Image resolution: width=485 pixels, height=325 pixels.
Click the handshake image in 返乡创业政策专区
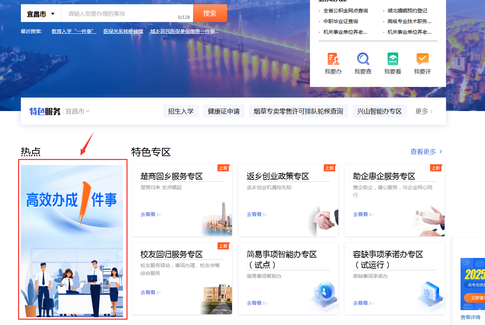coord(324,220)
